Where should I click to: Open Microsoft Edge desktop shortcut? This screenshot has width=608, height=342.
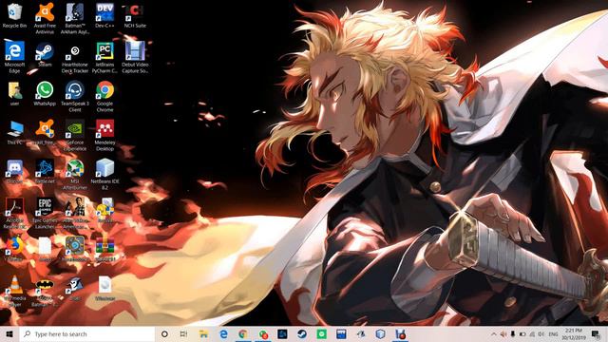[14, 57]
